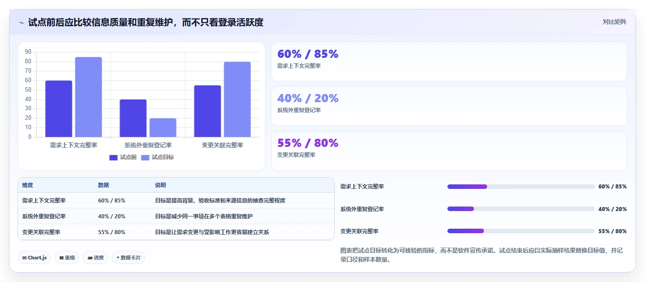Viewport: 645px width, 282px height.
Task: Select the 40% / 20% data card heading
Action: click(308, 98)
